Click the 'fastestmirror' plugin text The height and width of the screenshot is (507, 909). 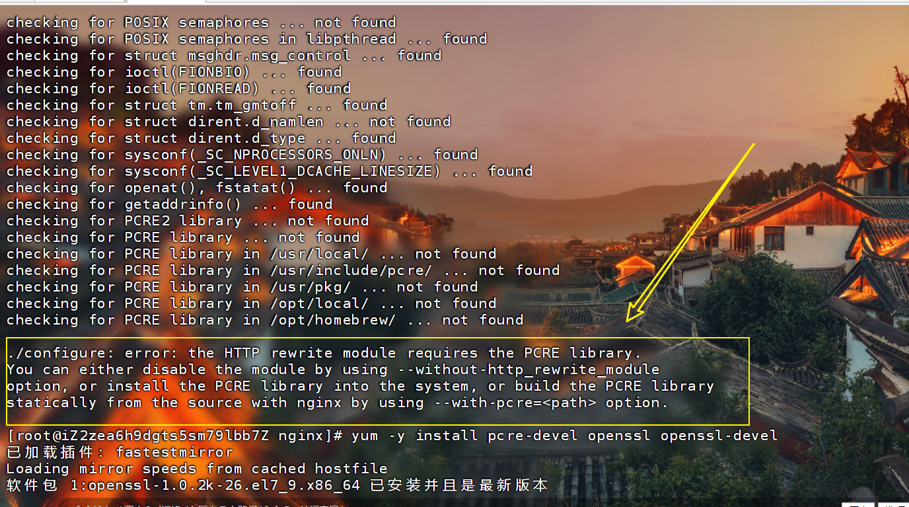[x=174, y=452]
